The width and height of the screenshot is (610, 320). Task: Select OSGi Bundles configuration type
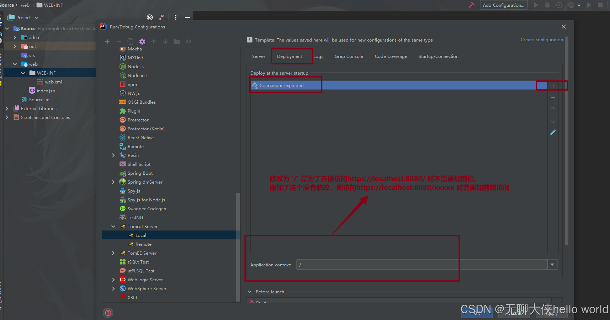point(142,102)
